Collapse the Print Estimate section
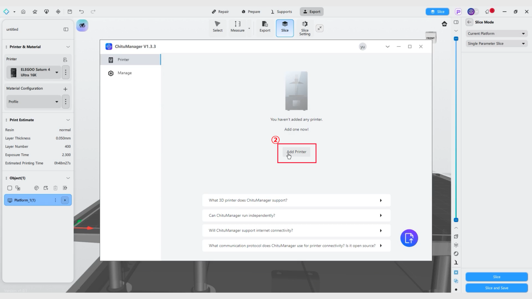Image resolution: width=532 pixels, height=299 pixels. tap(68, 120)
